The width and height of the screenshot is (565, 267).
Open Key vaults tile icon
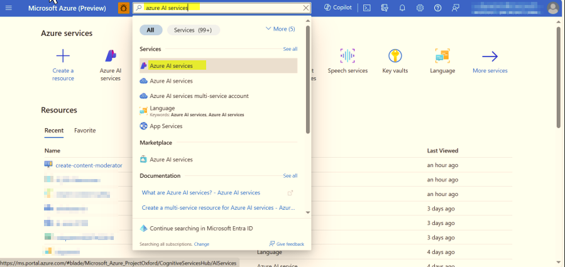[395, 56]
